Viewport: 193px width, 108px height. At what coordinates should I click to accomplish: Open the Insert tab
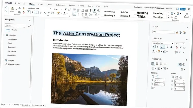41,4
